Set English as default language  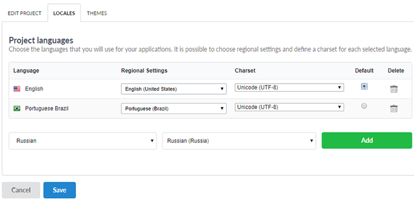point(364,86)
